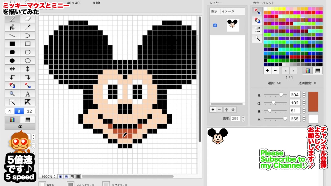Select the outlined Rectangle tool
331x186 pixels.
(x=28, y=44)
